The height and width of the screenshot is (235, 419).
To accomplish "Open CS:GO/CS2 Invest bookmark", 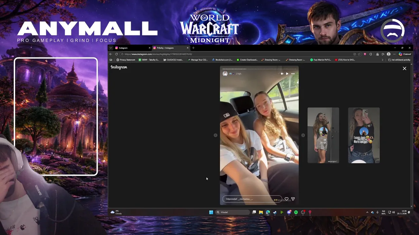I will [x=173, y=60].
